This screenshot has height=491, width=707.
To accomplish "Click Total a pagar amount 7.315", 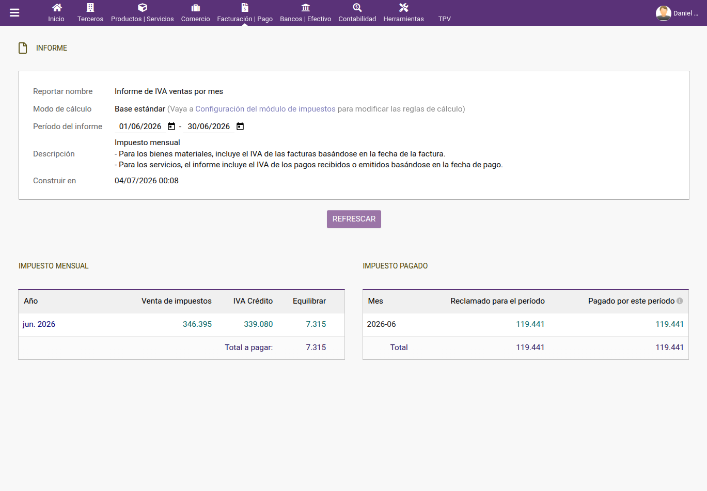I will [316, 347].
